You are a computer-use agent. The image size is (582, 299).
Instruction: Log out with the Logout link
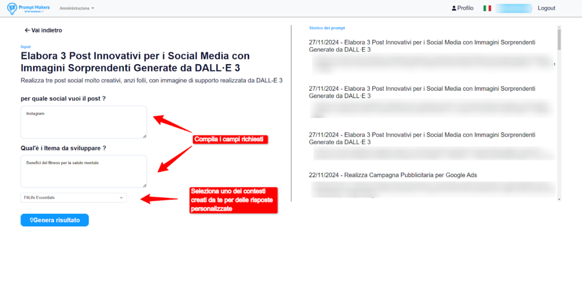pos(546,8)
